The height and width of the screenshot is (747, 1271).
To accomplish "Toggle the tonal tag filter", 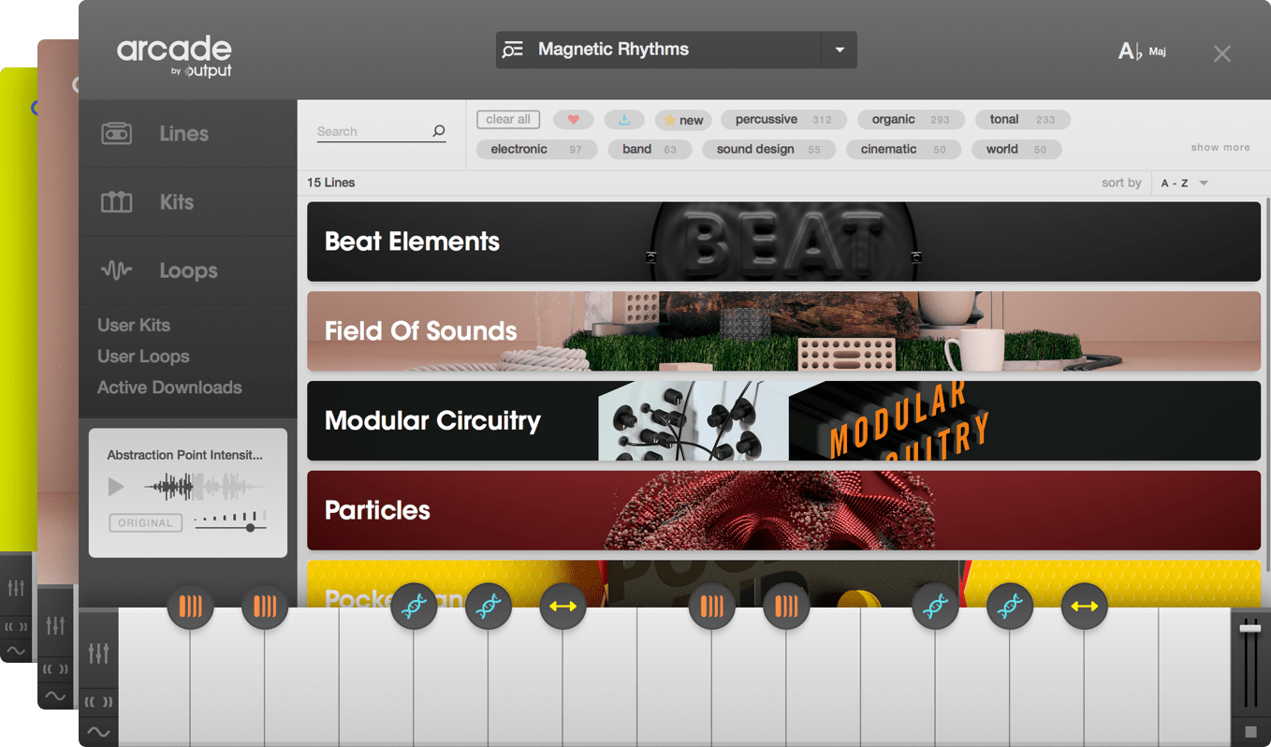I will click(1022, 120).
